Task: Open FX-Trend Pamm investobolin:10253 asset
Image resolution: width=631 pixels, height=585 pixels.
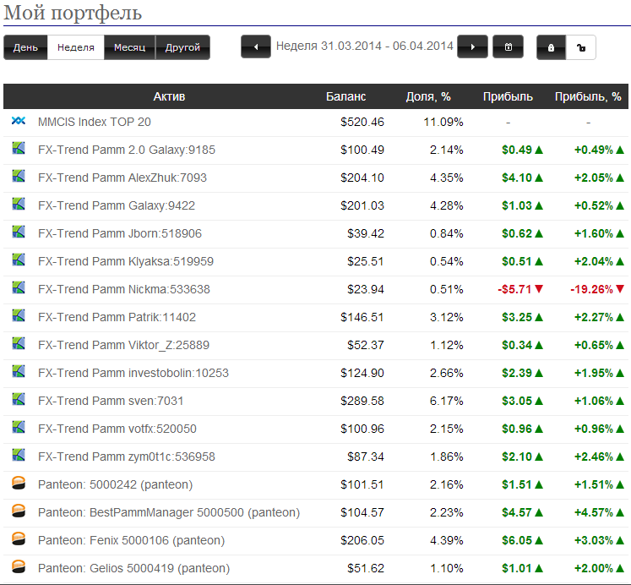Action: pyautogui.click(x=133, y=373)
